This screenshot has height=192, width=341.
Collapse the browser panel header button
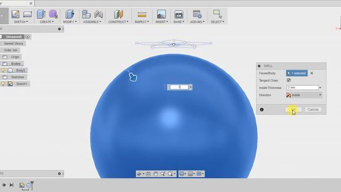coord(59,29)
